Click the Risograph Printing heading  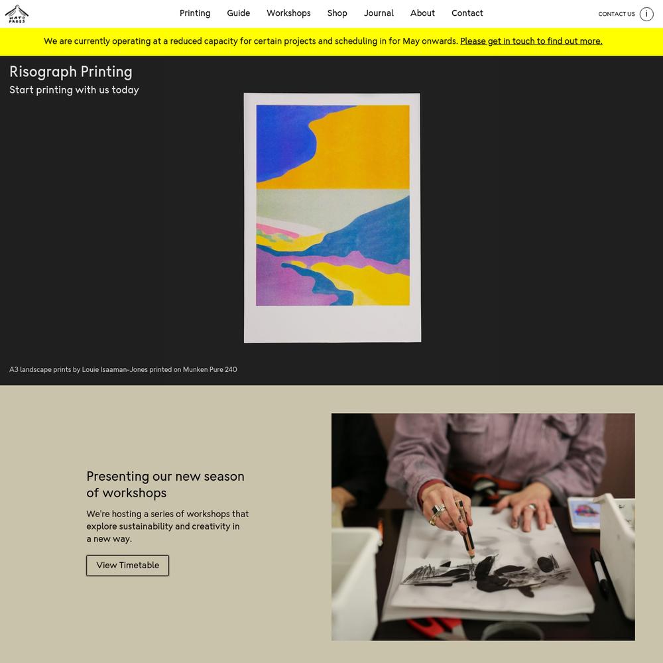[x=71, y=72]
